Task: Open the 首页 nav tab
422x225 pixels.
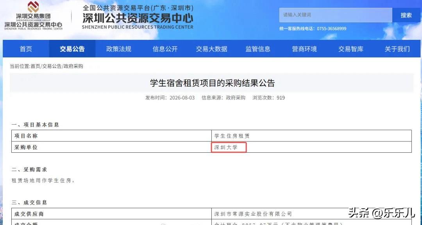Action: 26,49
